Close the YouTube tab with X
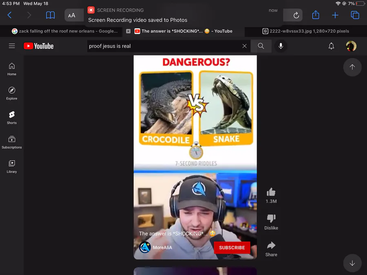The height and width of the screenshot is (275, 367). (128, 31)
